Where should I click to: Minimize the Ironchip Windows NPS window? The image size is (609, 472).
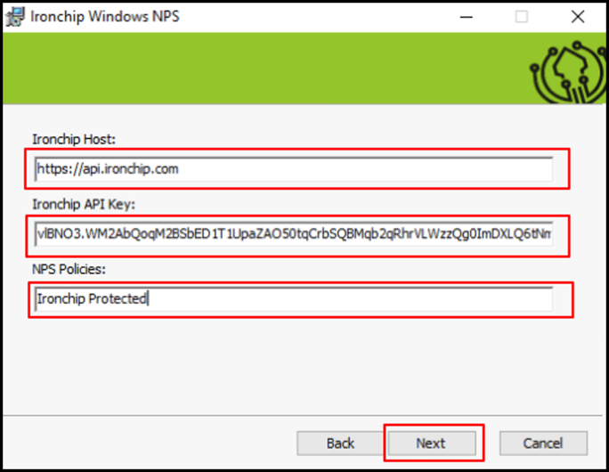(466, 17)
